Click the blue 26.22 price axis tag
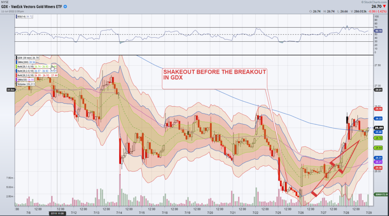Viewport: 389px width, 216px height. pos(378,119)
